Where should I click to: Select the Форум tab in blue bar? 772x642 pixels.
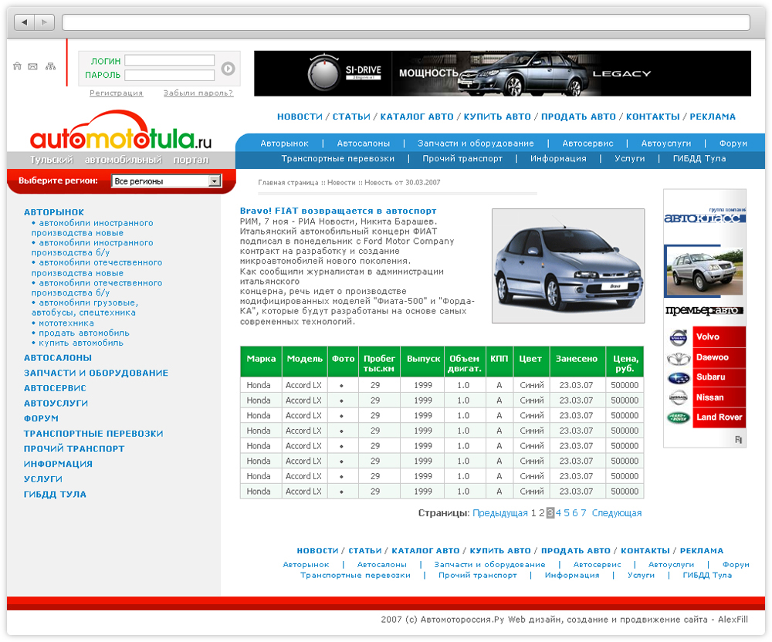click(x=733, y=144)
